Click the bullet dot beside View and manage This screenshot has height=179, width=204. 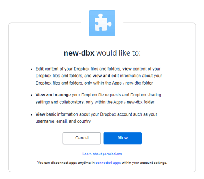[x=31, y=95]
